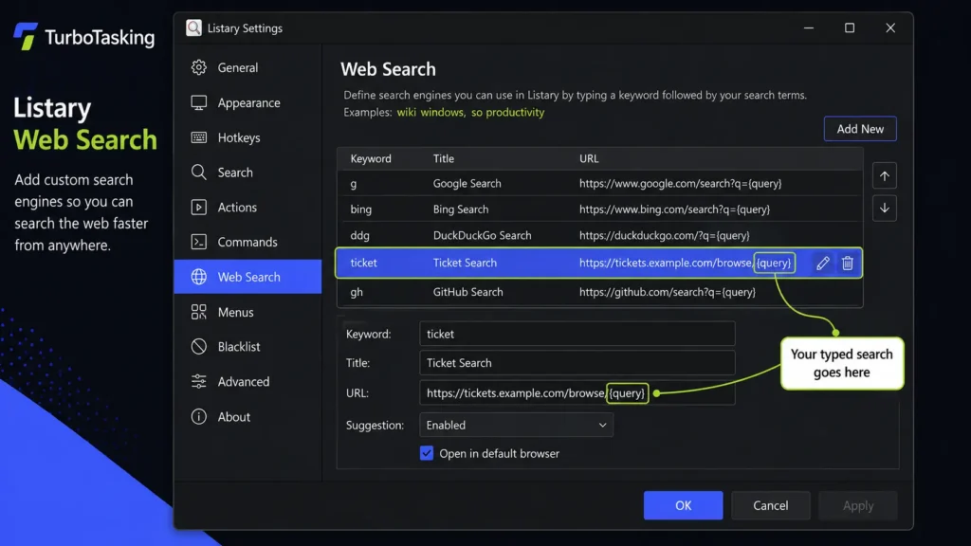Open the Menus section label
The width and height of the screenshot is (971, 546).
tap(235, 312)
